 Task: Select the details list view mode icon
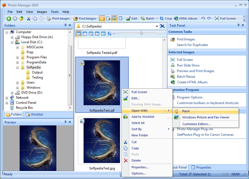[103, 34]
